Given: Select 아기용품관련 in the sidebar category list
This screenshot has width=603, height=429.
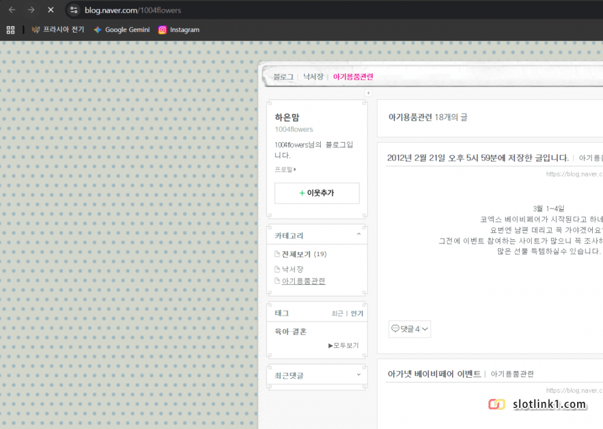Looking at the screenshot, I should click(x=303, y=281).
